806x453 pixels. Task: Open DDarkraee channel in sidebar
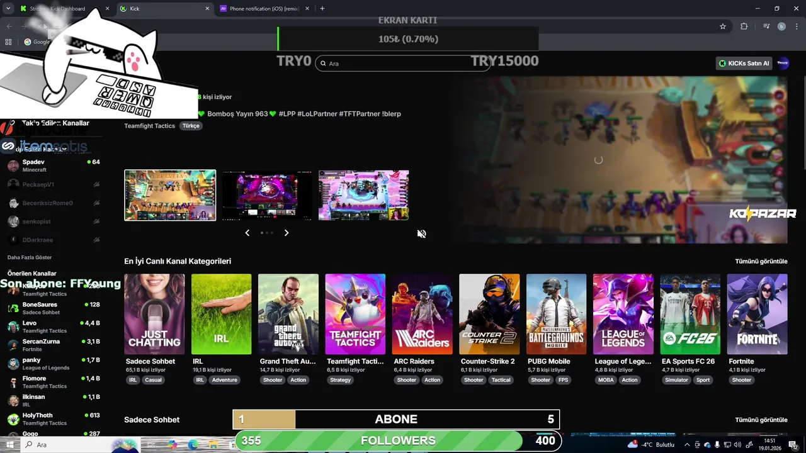(53, 240)
